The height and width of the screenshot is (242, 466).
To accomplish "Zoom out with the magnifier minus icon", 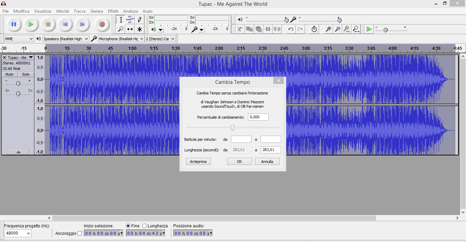I will pos(337,29).
